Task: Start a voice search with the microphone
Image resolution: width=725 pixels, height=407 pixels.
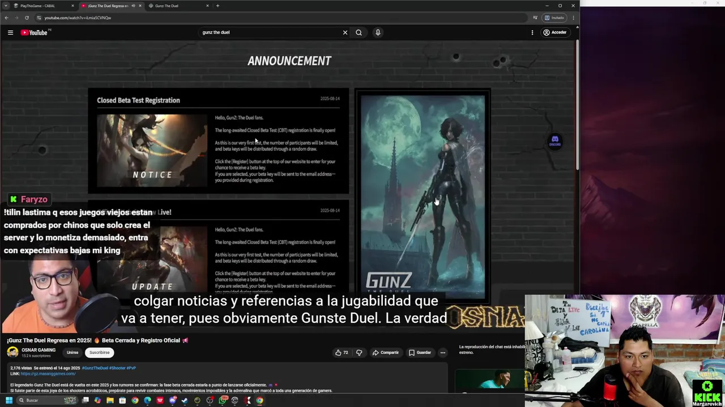Action: pos(378,32)
